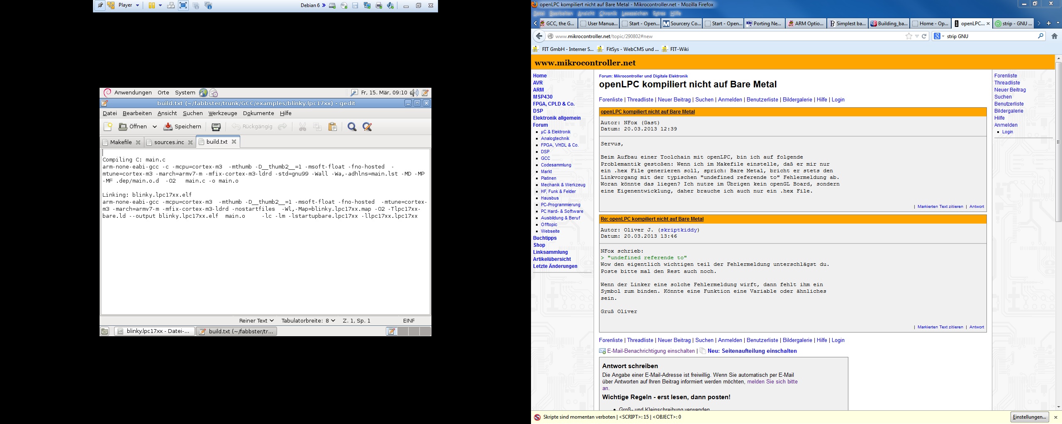Click the network adapter icon in Player
Image resolution: width=1062 pixels, height=424 pixels.
(x=367, y=5)
